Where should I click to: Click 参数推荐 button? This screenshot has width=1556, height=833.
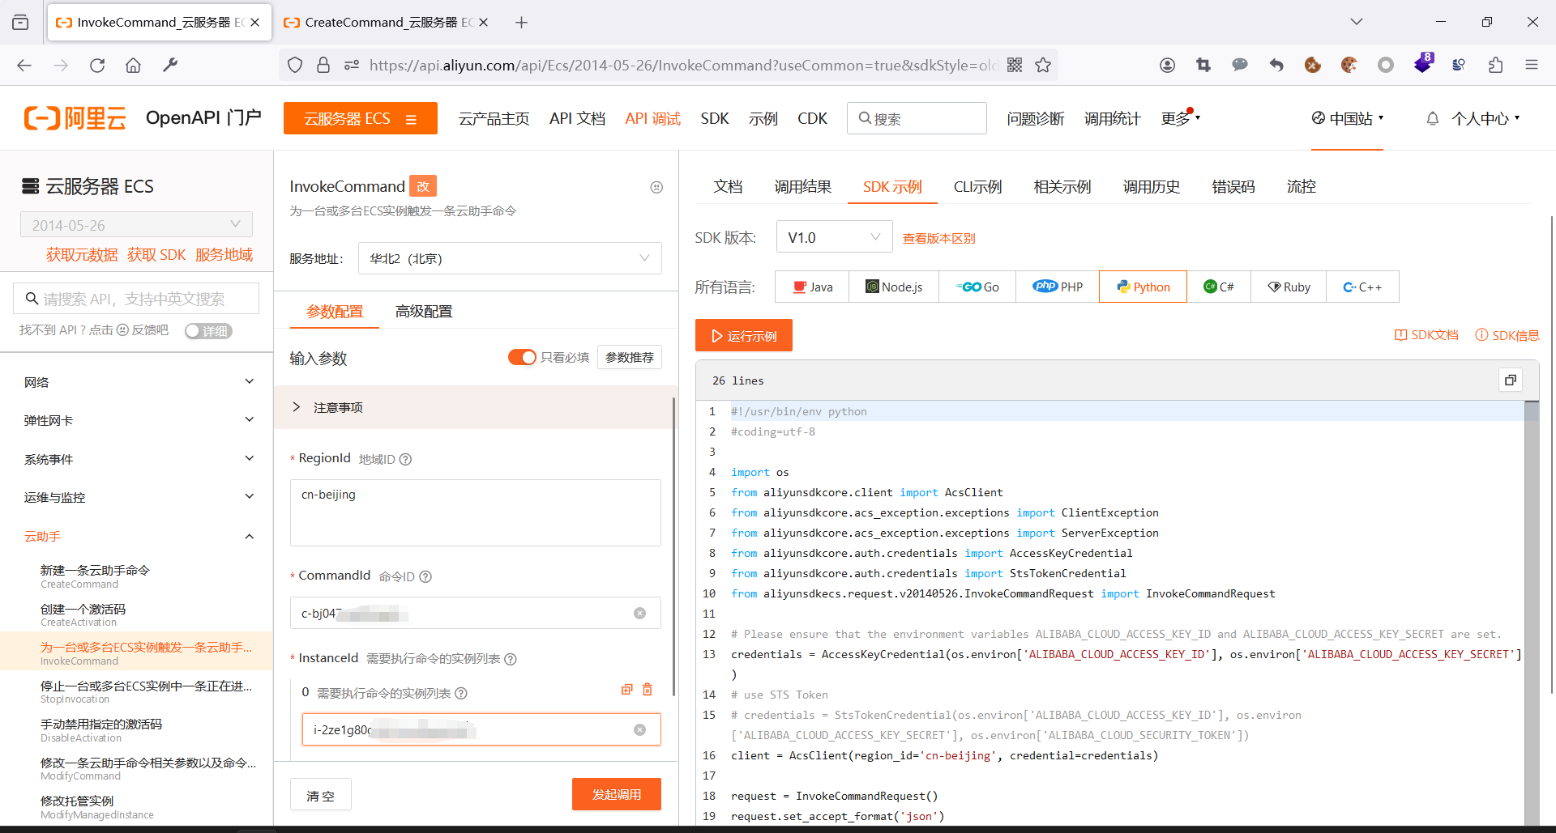point(630,357)
